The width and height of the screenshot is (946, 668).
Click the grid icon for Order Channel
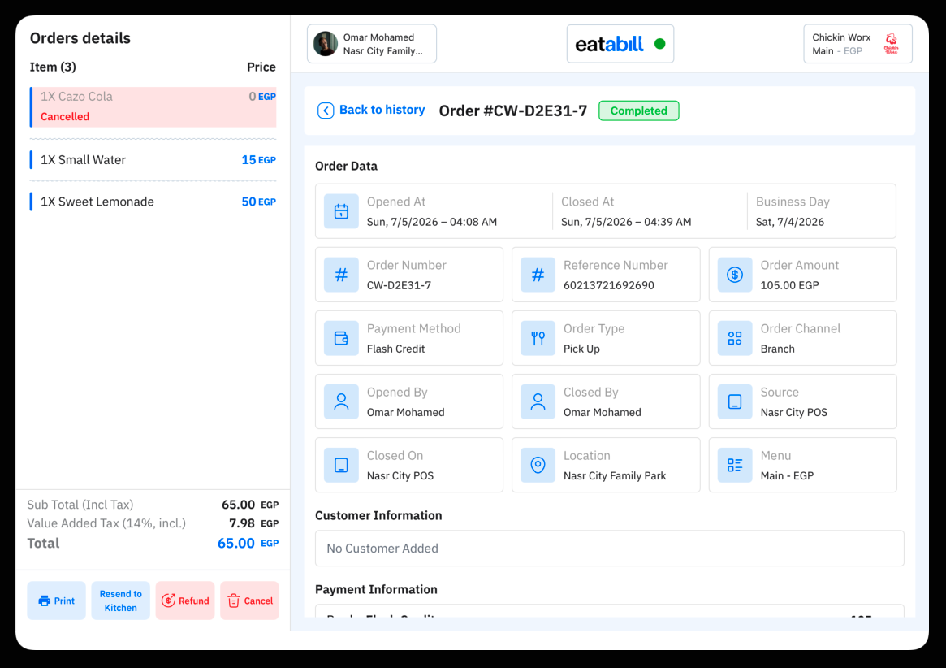pos(734,338)
